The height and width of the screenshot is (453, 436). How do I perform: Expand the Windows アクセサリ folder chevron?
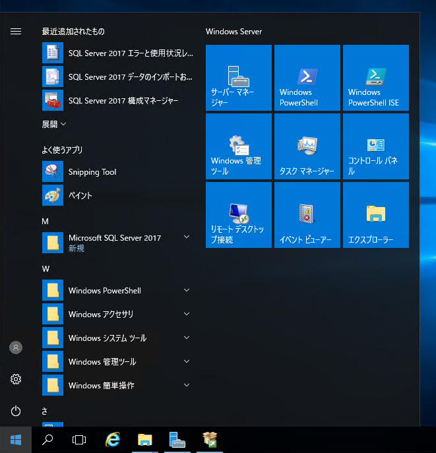(x=187, y=314)
